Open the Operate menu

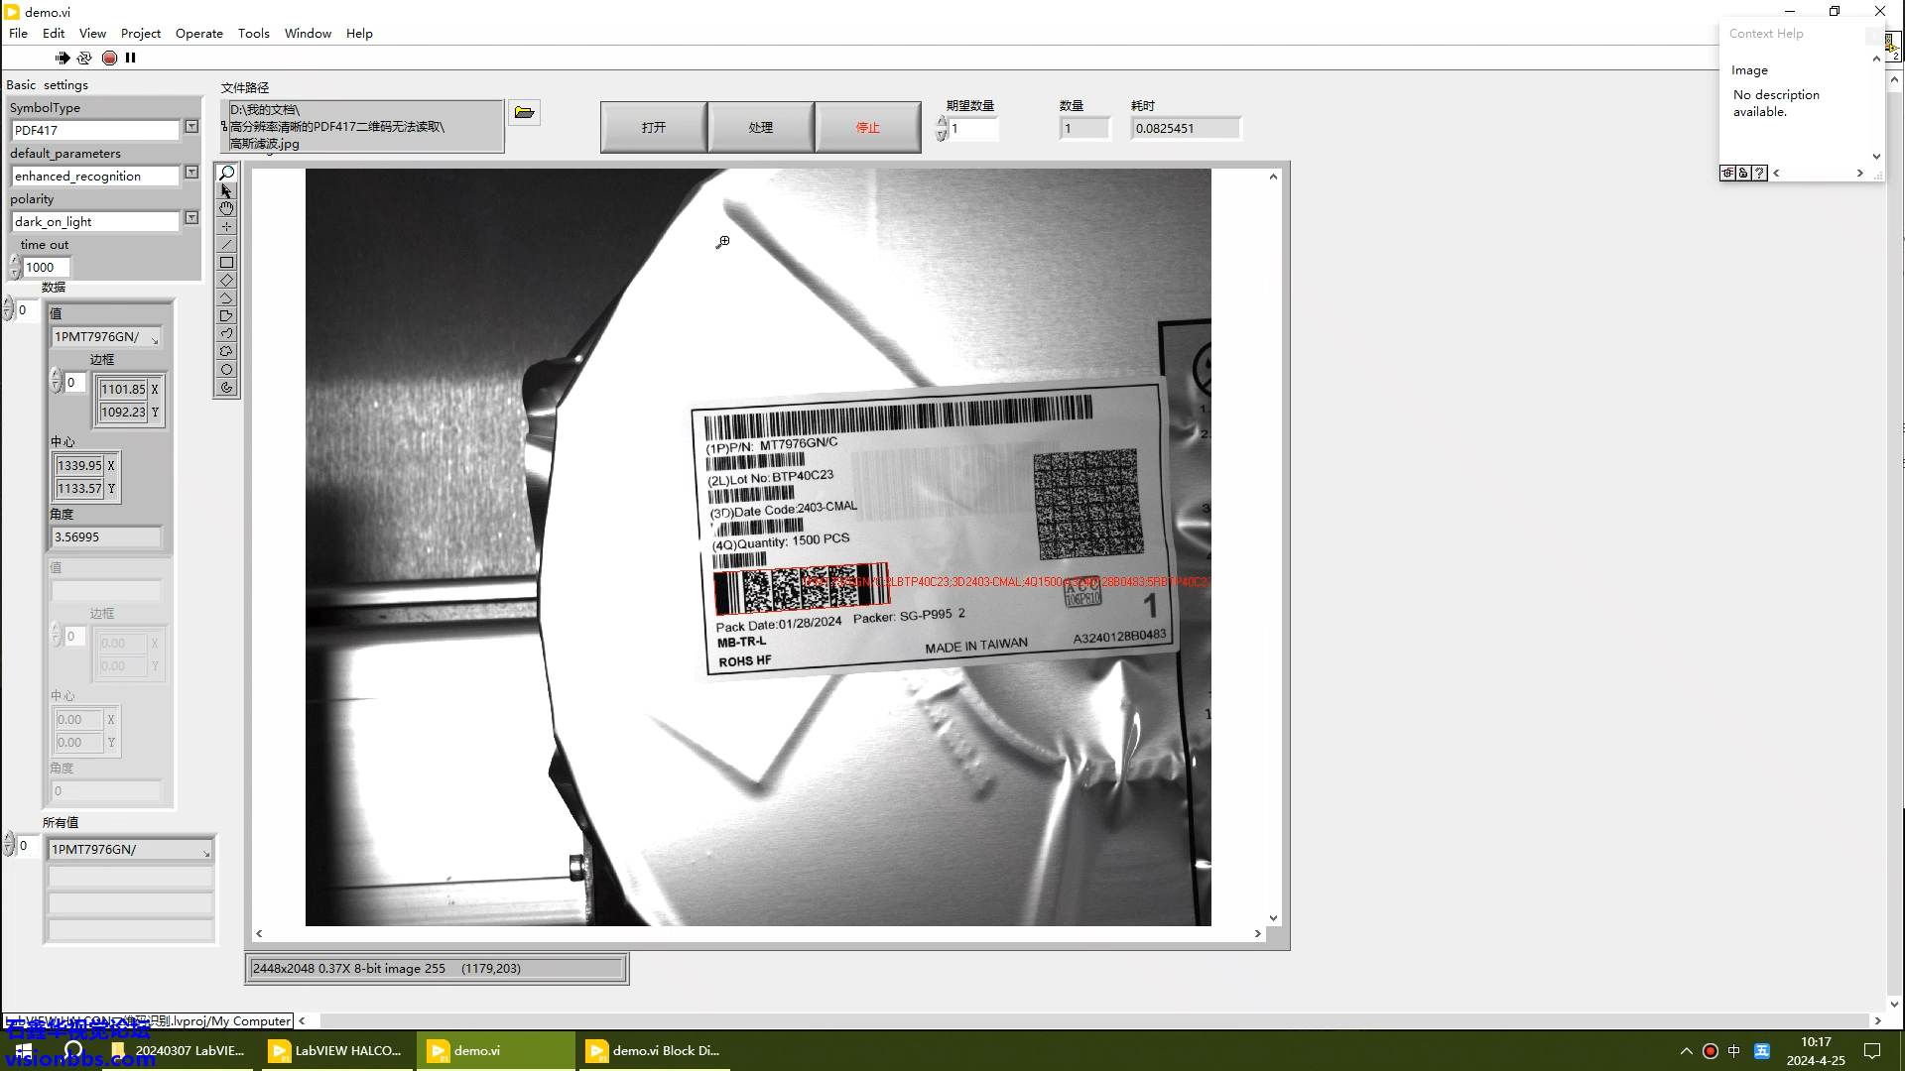(x=198, y=33)
